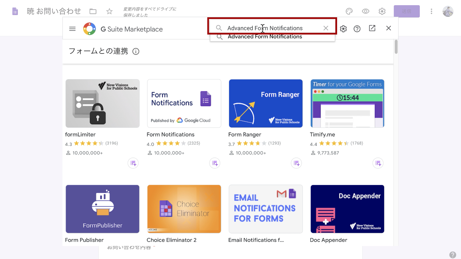Click the account profile avatar

click(448, 11)
